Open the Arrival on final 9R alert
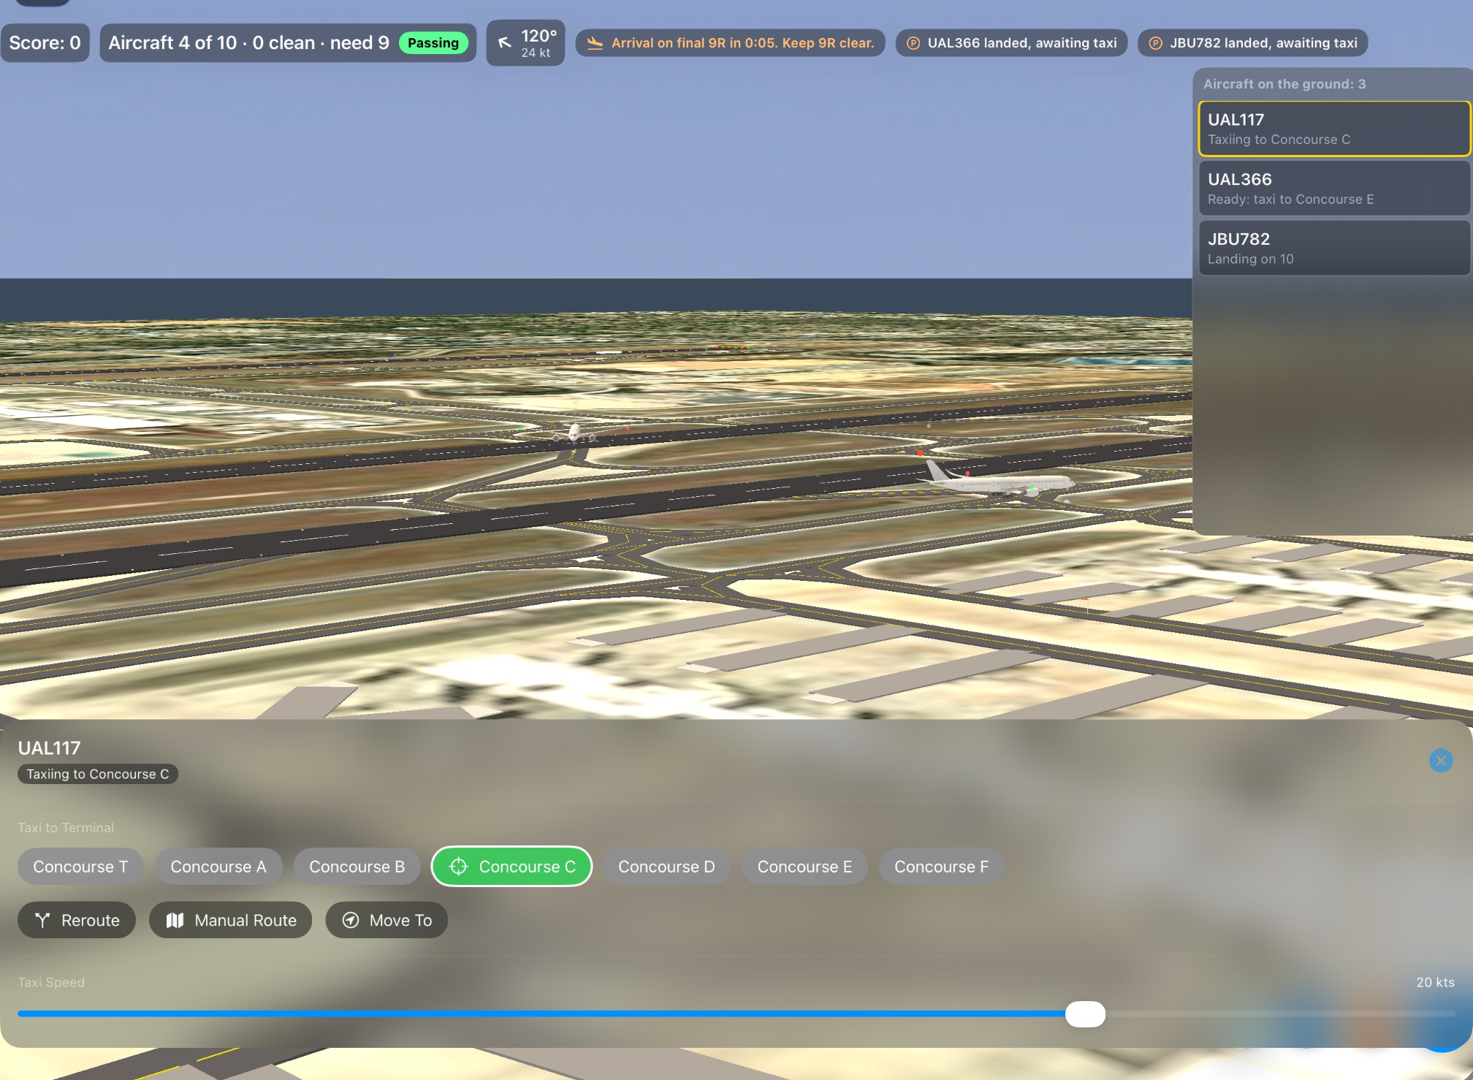The height and width of the screenshot is (1080, 1473). pos(731,43)
